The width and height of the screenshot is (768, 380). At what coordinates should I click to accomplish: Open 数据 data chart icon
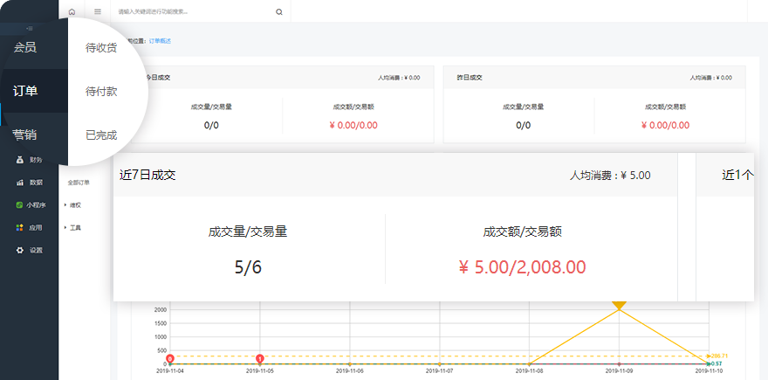coord(20,183)
